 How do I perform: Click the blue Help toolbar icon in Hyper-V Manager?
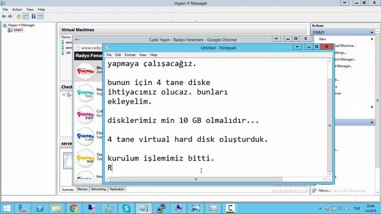coord(33,17)
